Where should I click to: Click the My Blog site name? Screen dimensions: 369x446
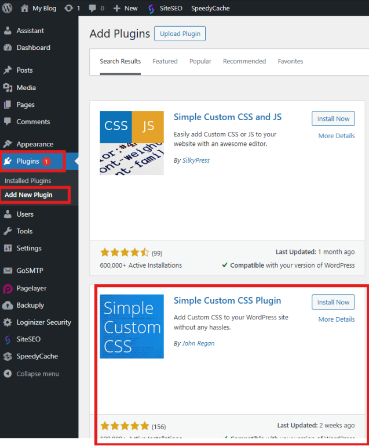[44, 8]
